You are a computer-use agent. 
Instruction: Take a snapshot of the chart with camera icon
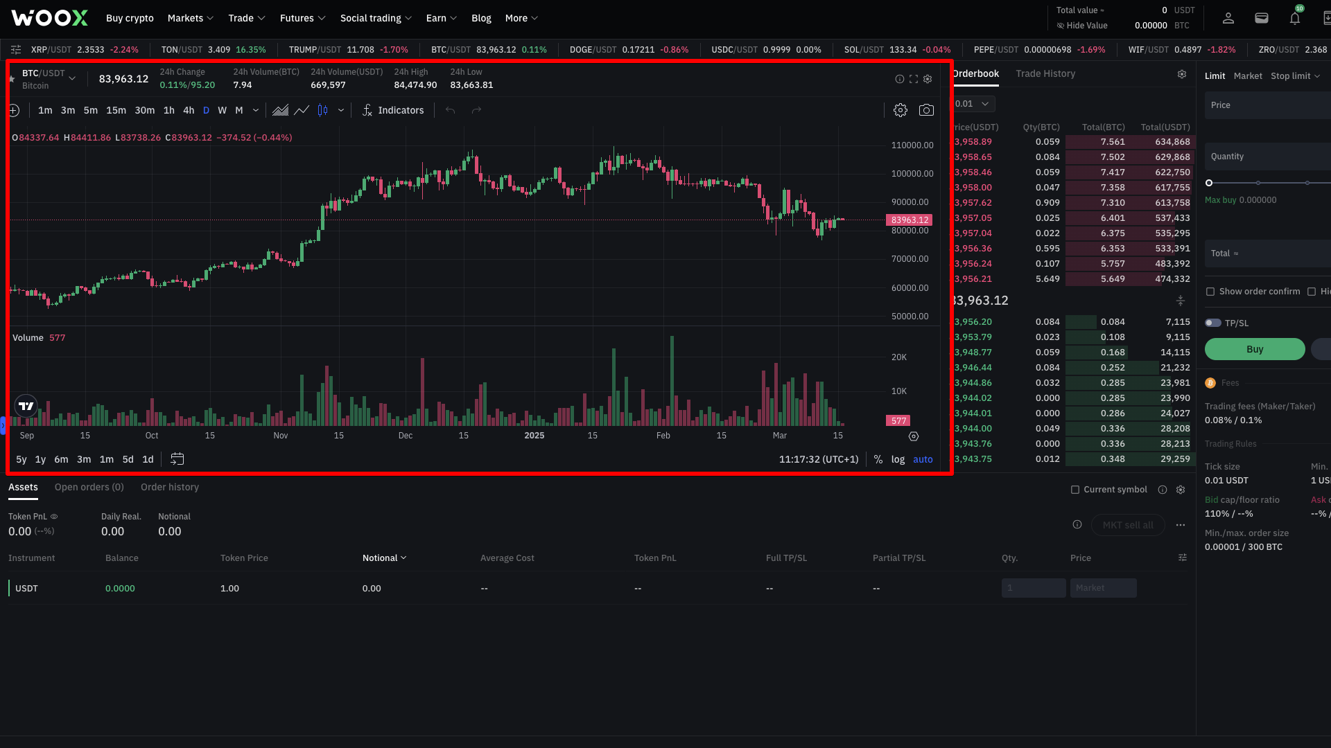pyautogui.click(x=926, y=110)
